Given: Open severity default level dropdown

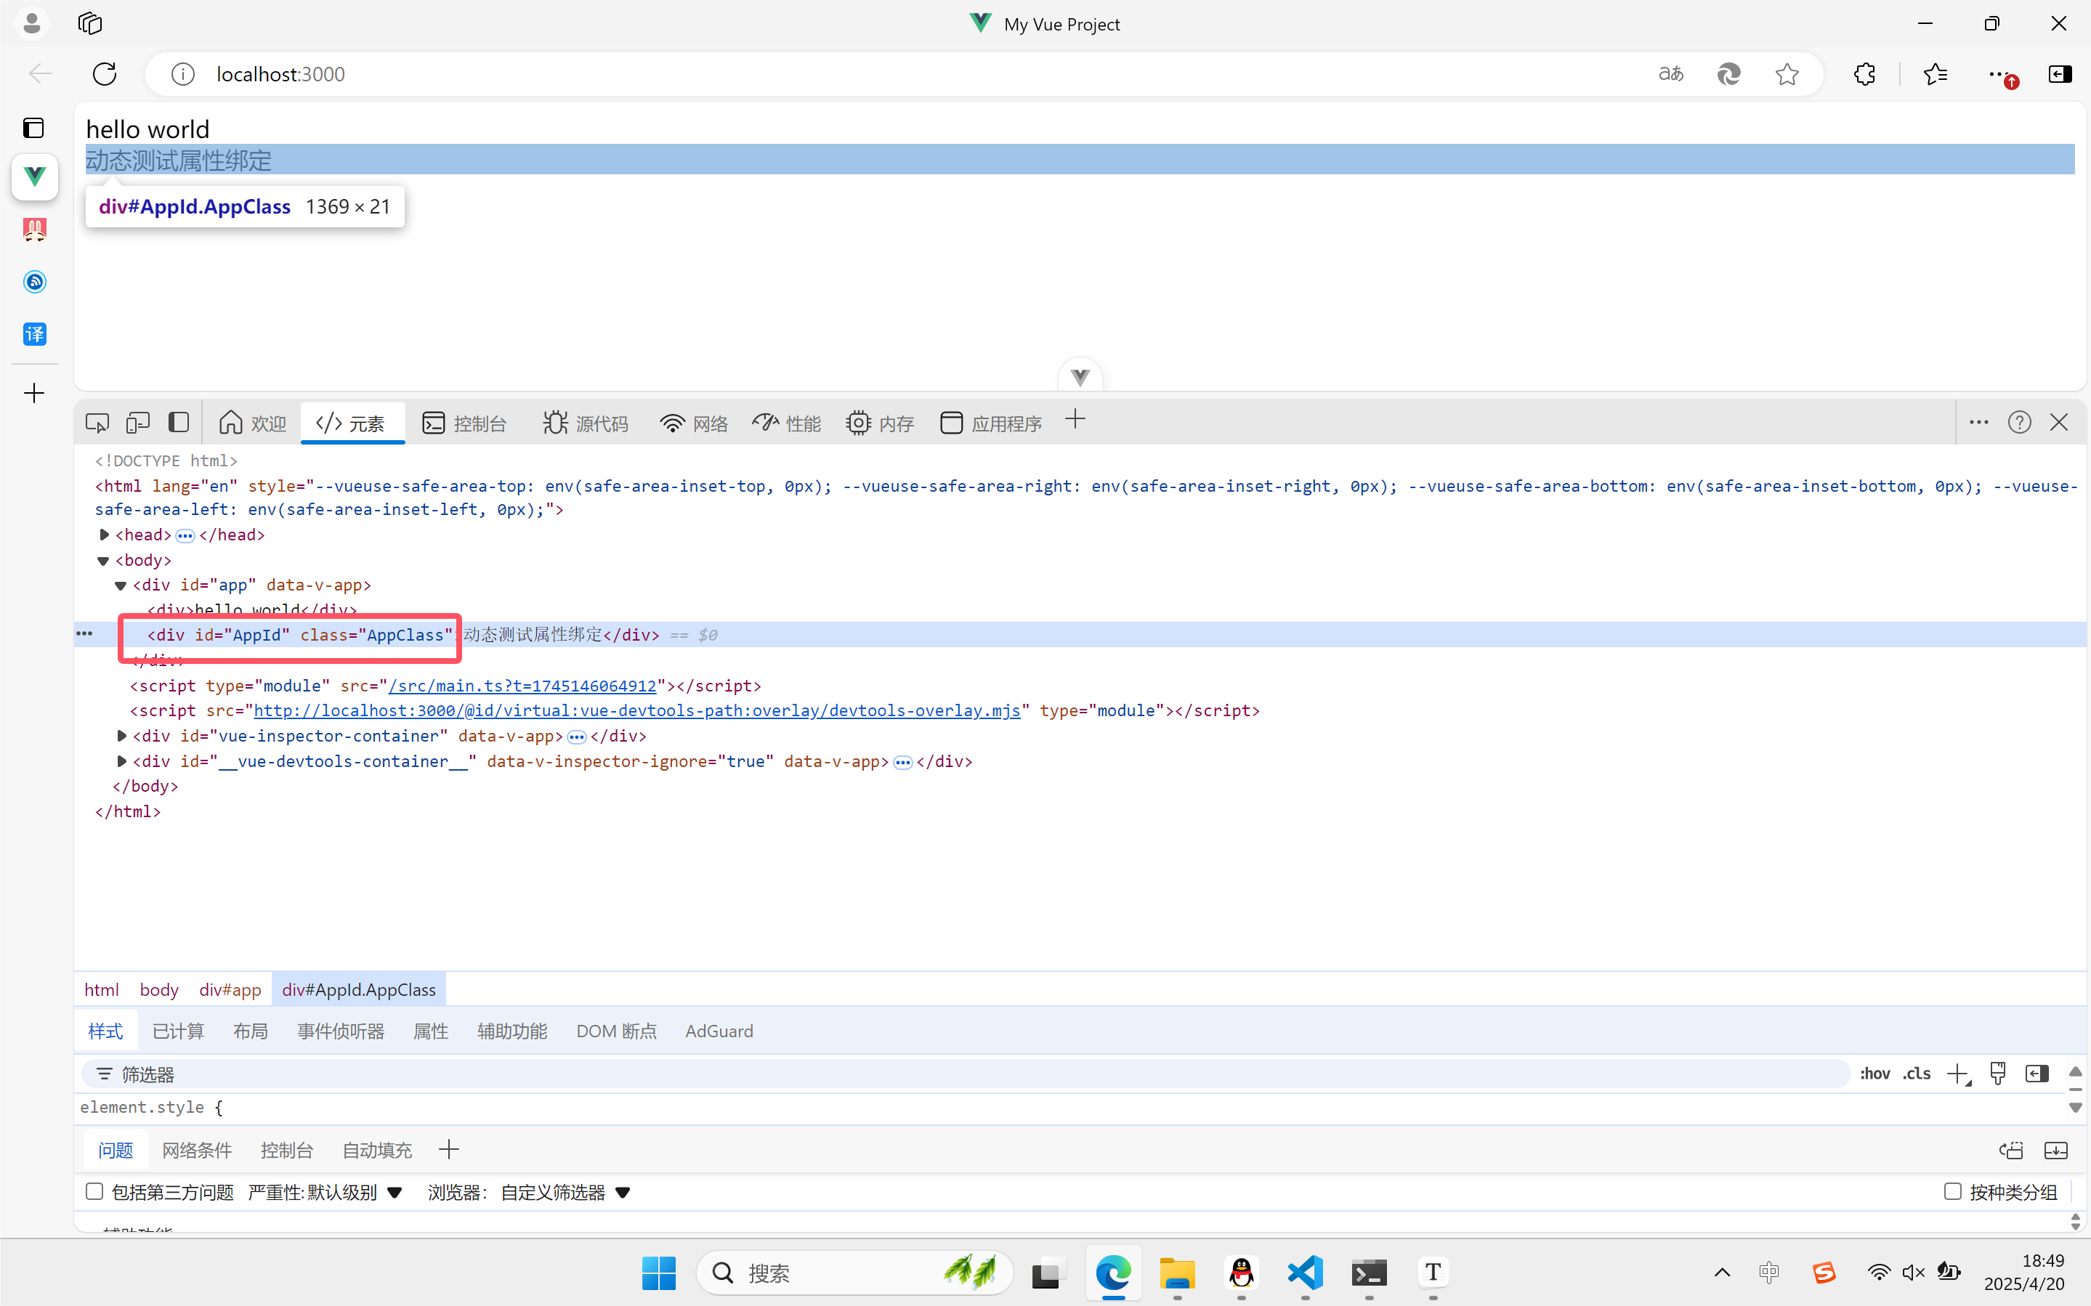Looking at the screenshot, I should pyautogui.click(x=325, y=1193).
